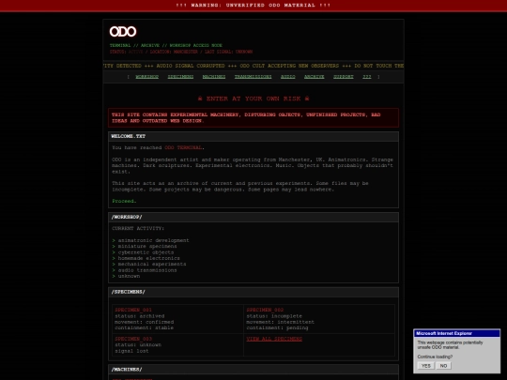Click the WELCOME.TXT panel header
The image size is (507, 380).
pos(253,136)
